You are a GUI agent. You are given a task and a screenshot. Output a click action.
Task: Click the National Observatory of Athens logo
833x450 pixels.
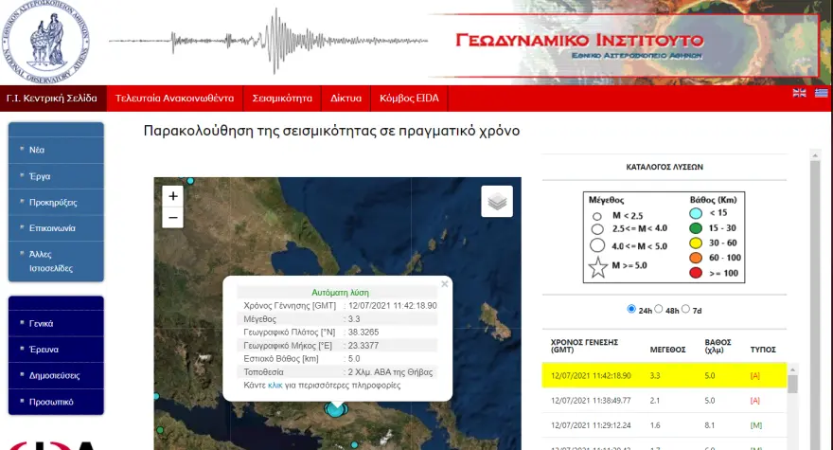tap(45, 41)
